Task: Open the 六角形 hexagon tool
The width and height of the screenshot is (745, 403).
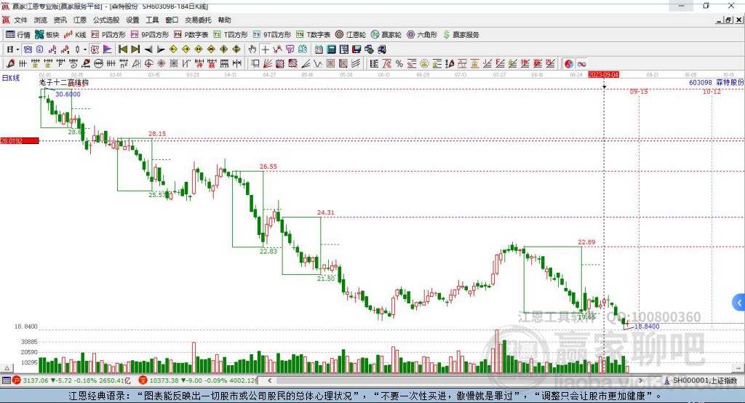Action: pyautogui.click(x=422, y=35)
